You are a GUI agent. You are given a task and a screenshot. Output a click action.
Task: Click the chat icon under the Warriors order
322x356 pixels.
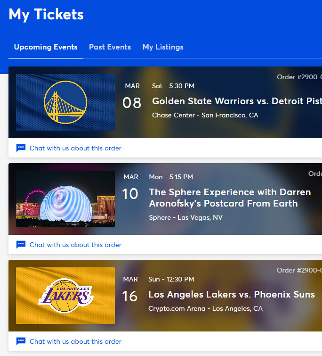tap(21, 148)
